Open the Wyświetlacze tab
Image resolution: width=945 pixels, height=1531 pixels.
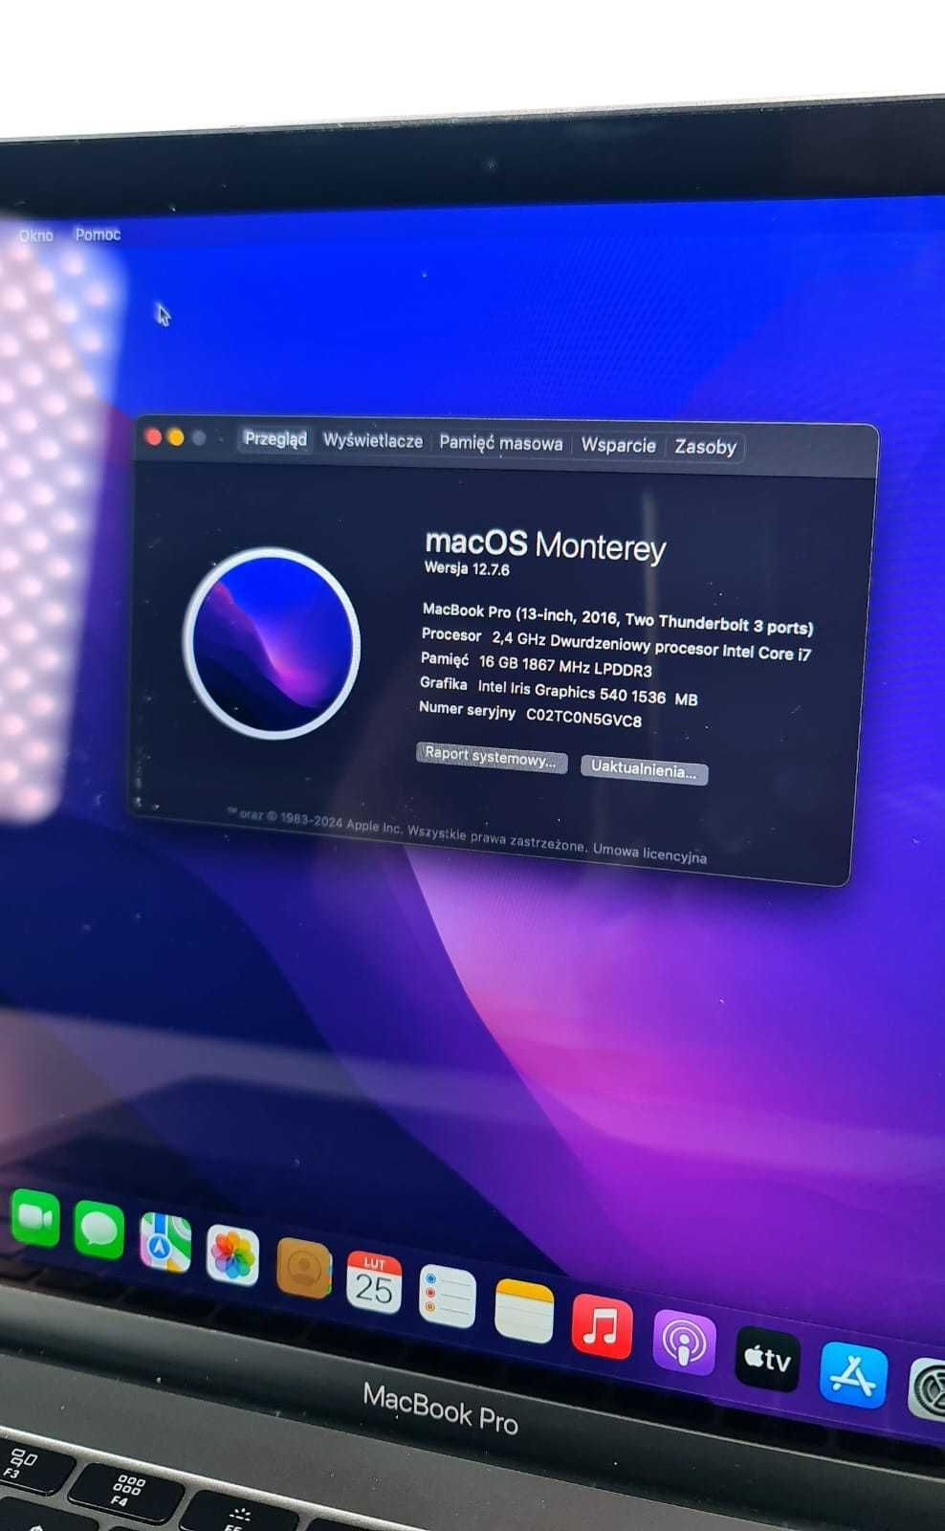point(373,441)
